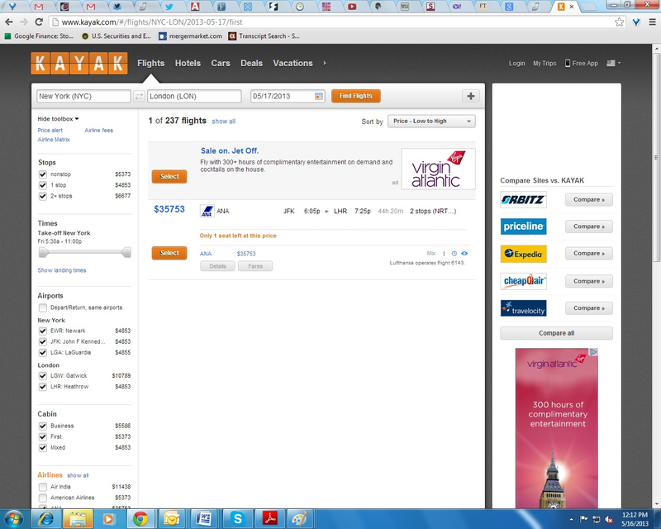Click the Login link
Screen dimensions: 661x529
tap(517, 64)
